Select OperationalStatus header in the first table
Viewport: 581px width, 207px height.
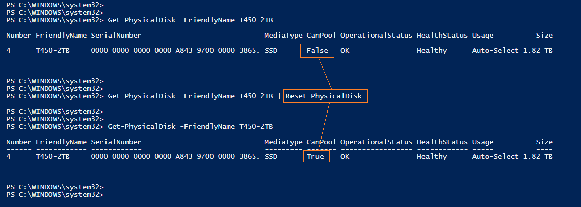(376, 35)
